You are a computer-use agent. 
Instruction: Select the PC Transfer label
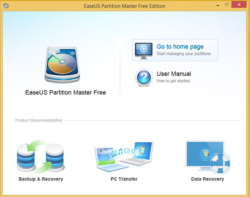point(124,179)
